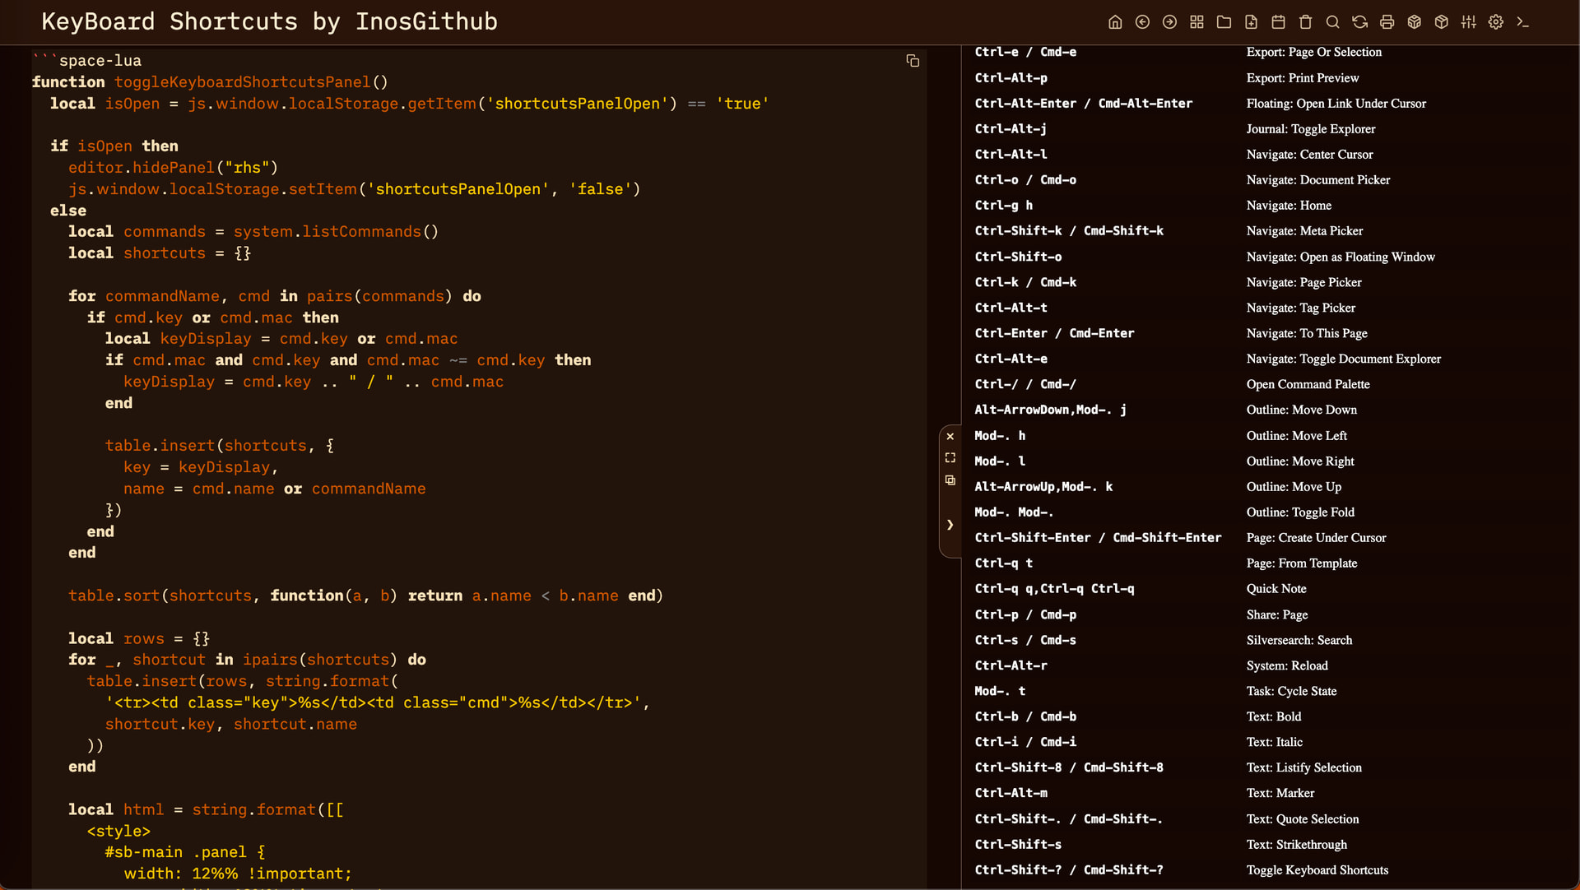Viewport: 1580px width, 890px height.
Task: Click the printer icon
Action: pyautogui.click(x=1387, y=22)
